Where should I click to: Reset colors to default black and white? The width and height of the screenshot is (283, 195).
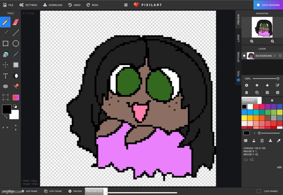[15, 106]
